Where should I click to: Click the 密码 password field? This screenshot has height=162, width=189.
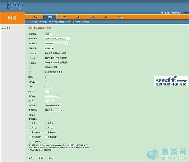(x=53, y=101)
